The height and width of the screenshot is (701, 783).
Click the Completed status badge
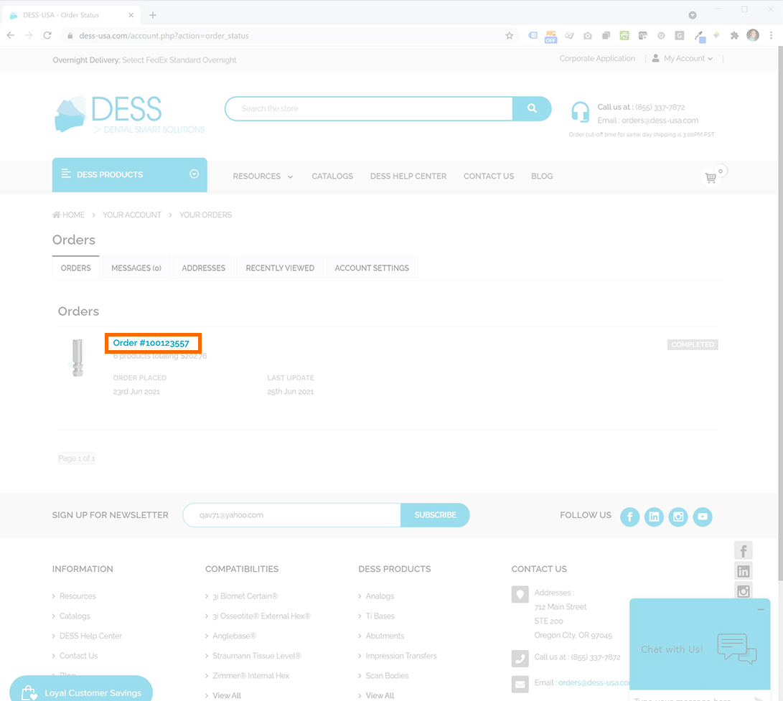(x=692, y=344)
